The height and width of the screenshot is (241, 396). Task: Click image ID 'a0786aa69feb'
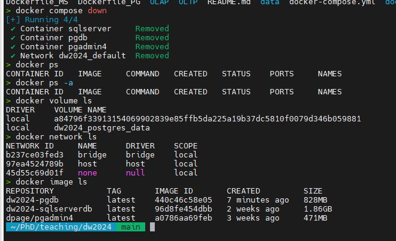click(x=184, y=218)
